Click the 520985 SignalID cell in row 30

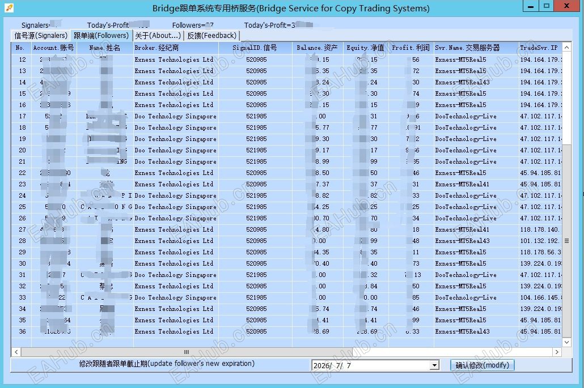click(x=256, y=264)
